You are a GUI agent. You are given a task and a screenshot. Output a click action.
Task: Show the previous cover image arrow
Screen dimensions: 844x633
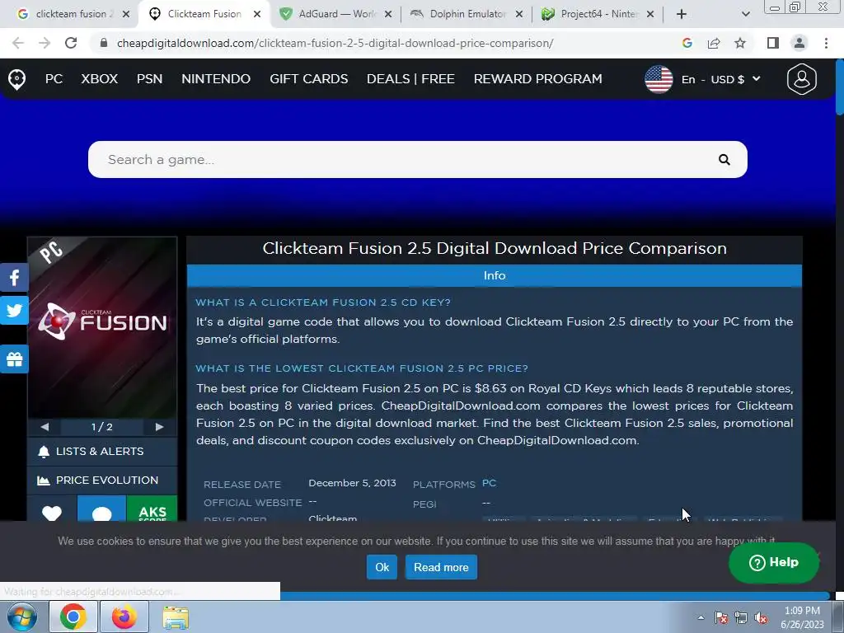(x=45, y=427)
